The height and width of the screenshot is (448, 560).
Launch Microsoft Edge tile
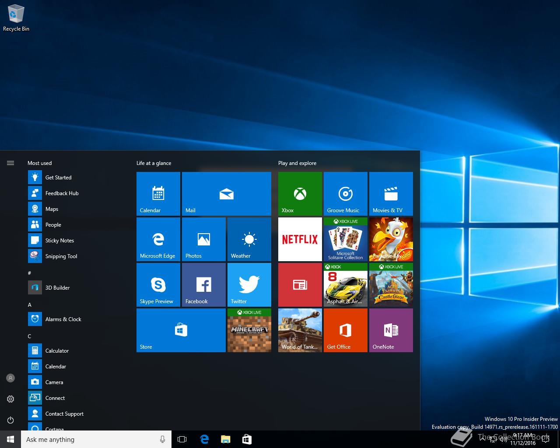pyautogui.click(x=158, y=239)
